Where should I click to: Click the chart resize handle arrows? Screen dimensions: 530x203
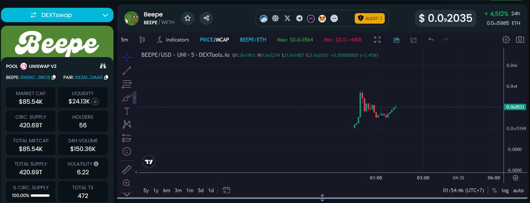322,198
